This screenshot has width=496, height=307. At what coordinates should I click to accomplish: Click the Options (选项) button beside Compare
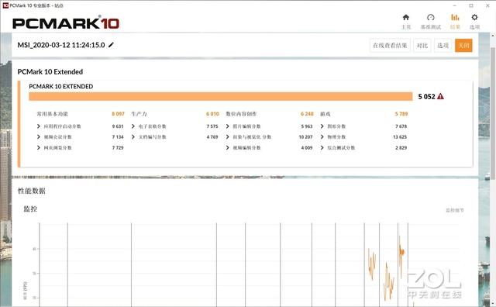point(443,46)
